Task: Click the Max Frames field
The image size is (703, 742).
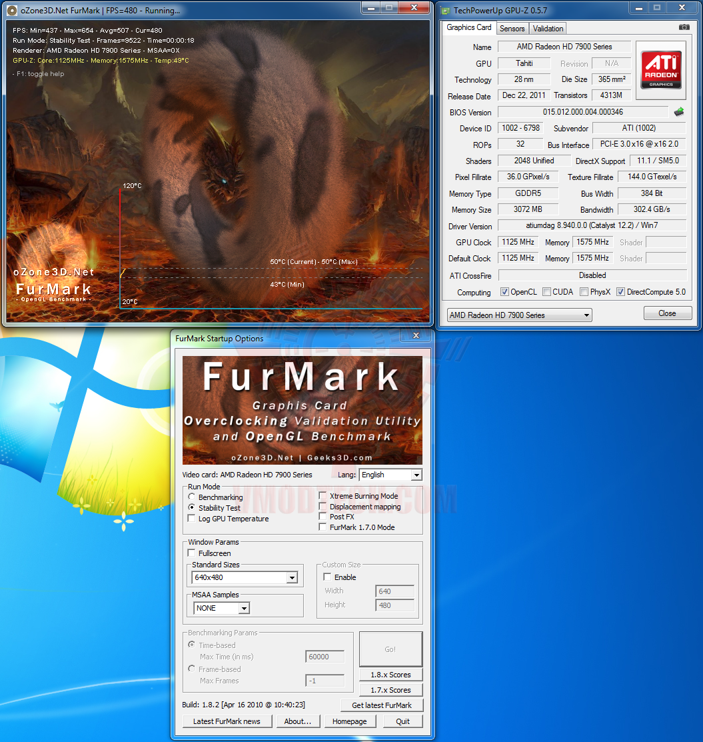Action: (325, 681)
